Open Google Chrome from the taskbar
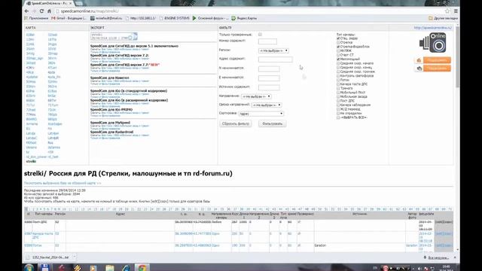 click(142, 268)
